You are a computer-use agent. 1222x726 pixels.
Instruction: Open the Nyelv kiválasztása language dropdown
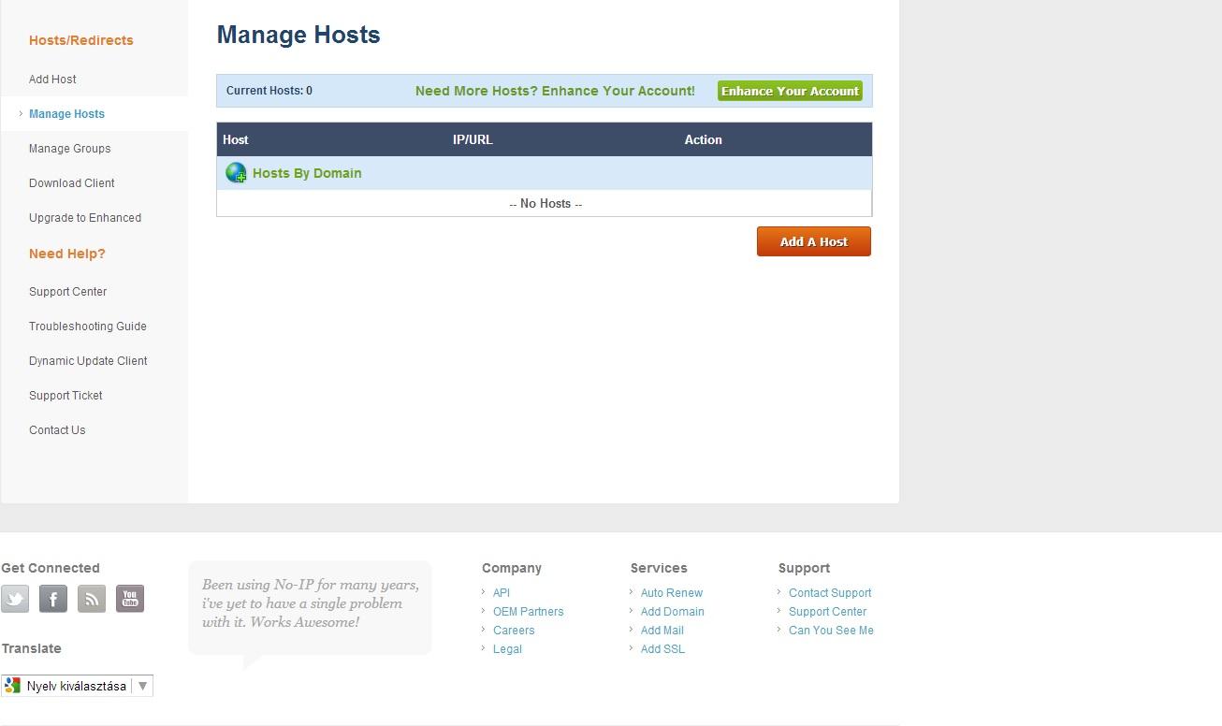tap(77, 686)
